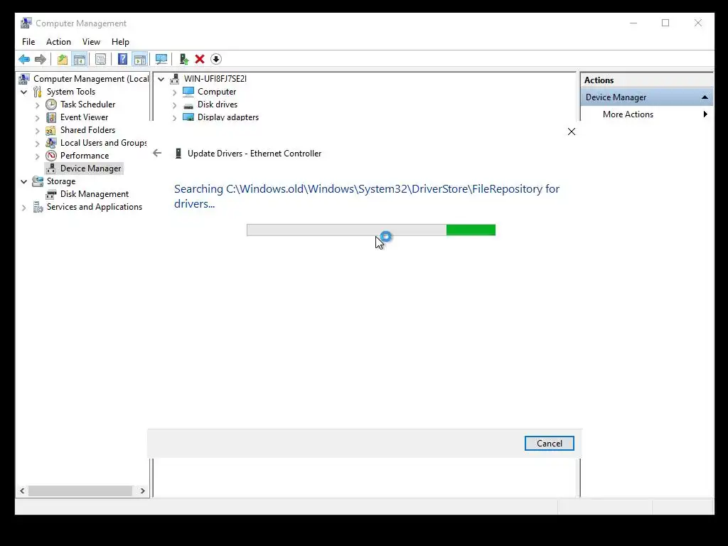Open the Action menu
This screenshot has height=546, width=728.
pos(58,42)
